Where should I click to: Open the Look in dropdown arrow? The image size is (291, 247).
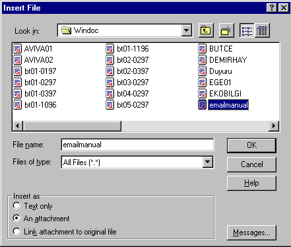(187, 30)
